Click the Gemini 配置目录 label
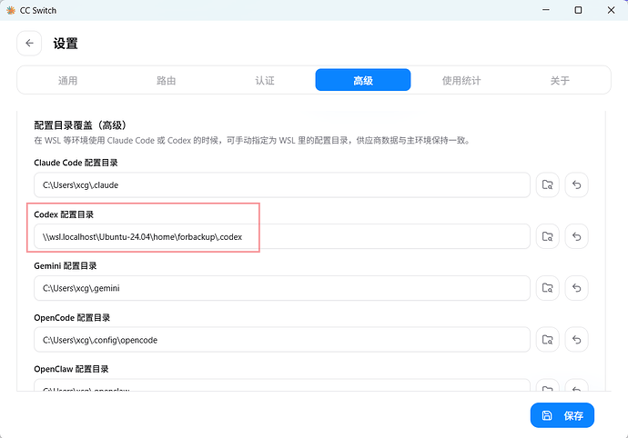The width and height of the screenshot is (628, 438). [x=66, y=265]
